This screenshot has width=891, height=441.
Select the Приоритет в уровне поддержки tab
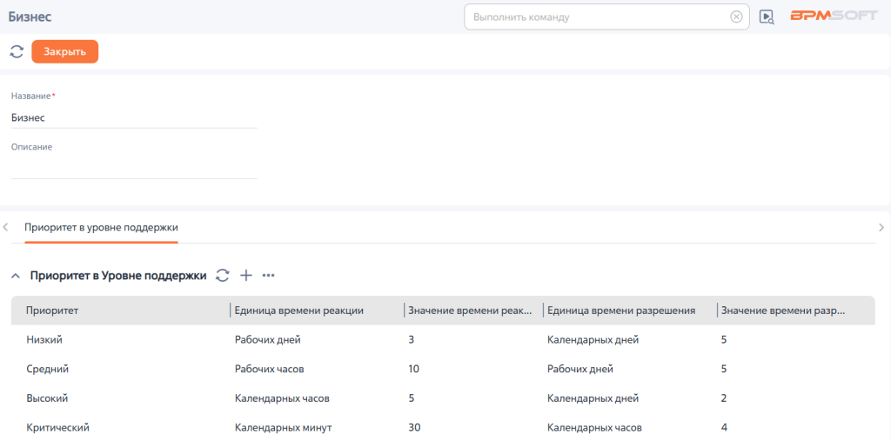coord(101,227)
